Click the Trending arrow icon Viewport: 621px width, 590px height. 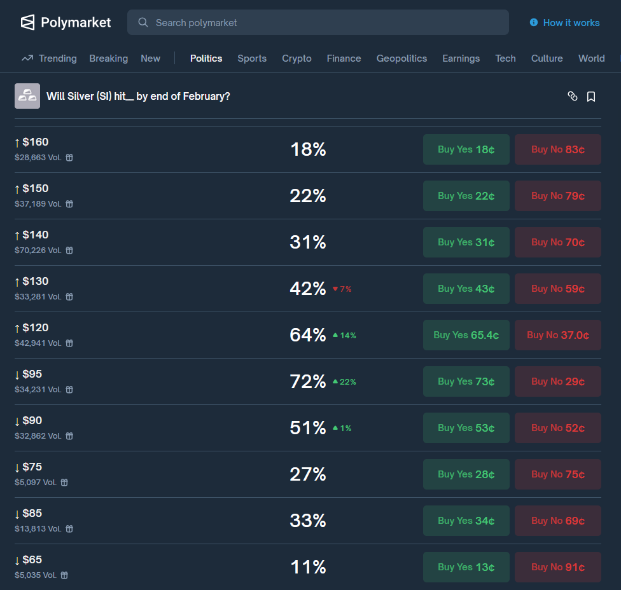pyautogui.click(x=27, y=58)
